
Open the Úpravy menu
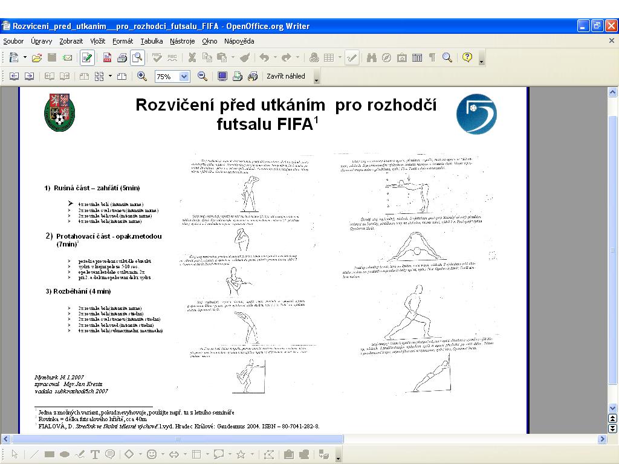click(x=42, y=41)
